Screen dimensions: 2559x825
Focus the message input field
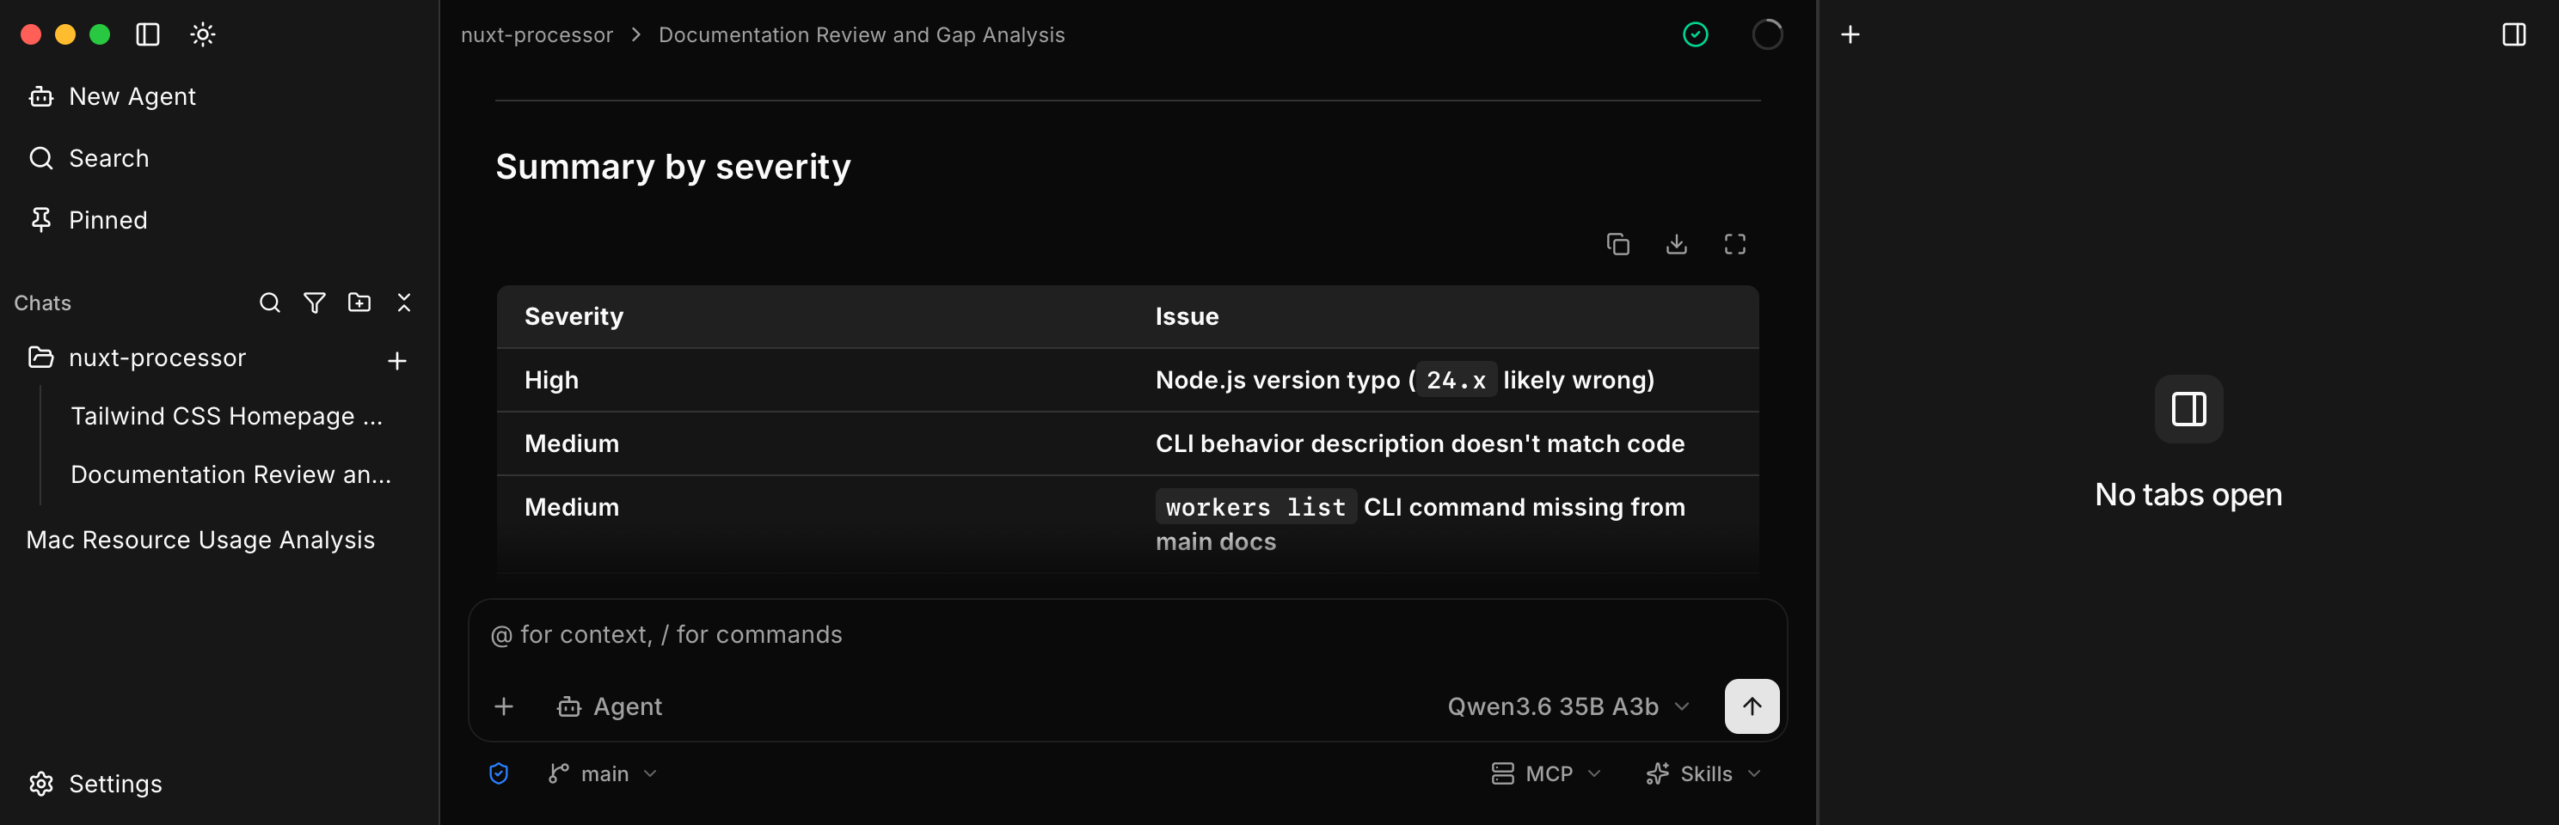coord(1126,634)
